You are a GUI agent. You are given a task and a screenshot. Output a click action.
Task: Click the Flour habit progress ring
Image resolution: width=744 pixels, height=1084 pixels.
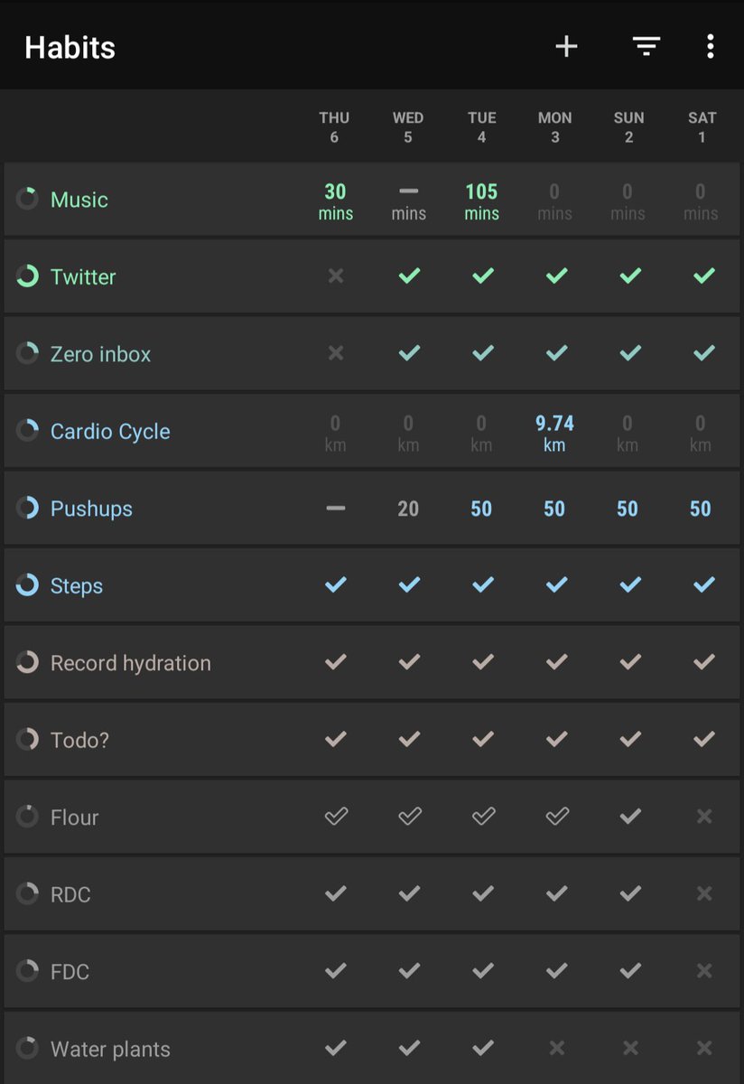tap(27, 817)
